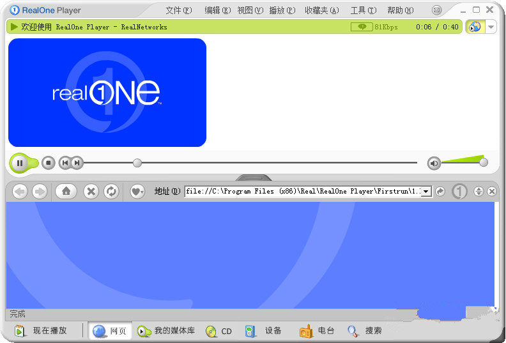Viewport: 506px width, 343px height.
Task: Click the browser Back arrow
Action: point(20,192)
